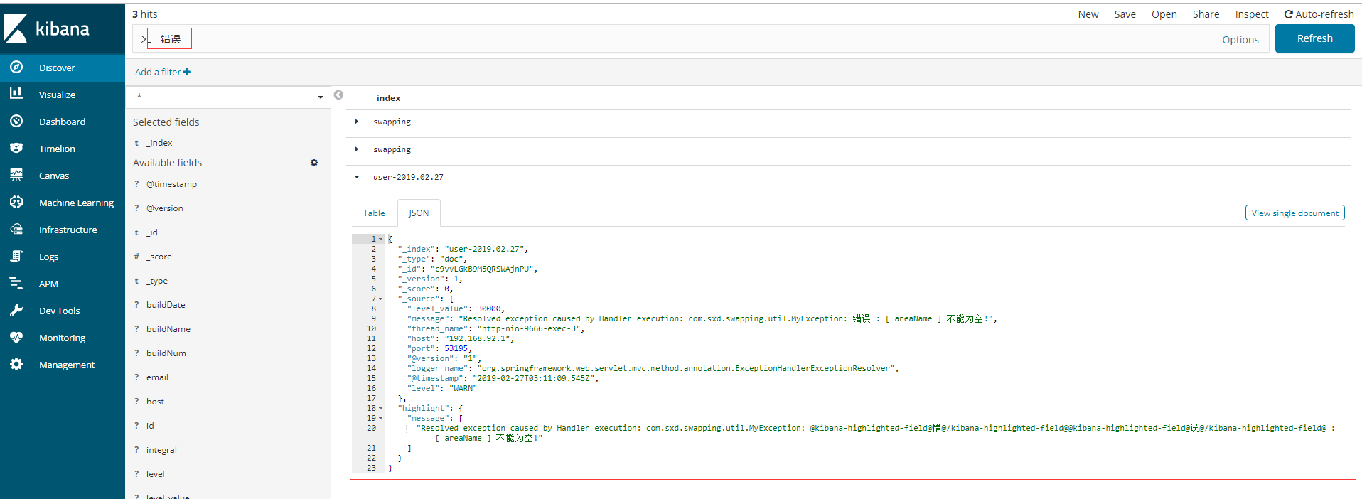
Task: Click the Machine Learning sidebar label
Action: pyautogui.click(x=76, y=203)
